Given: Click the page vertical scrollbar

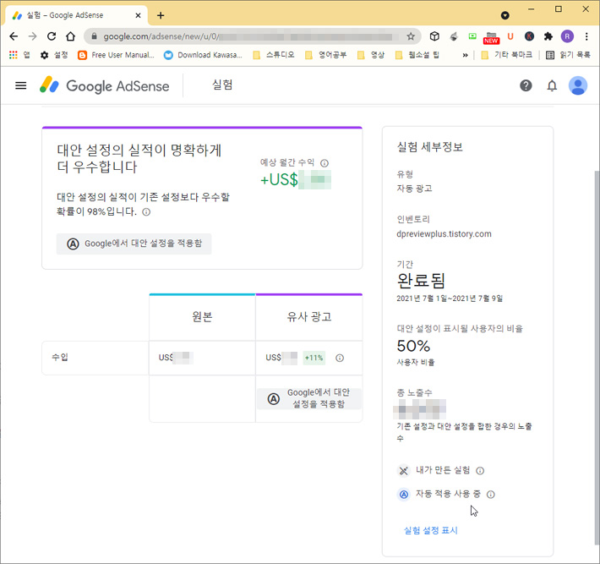Looking at the screenshot, I should (x=597, y=358).
